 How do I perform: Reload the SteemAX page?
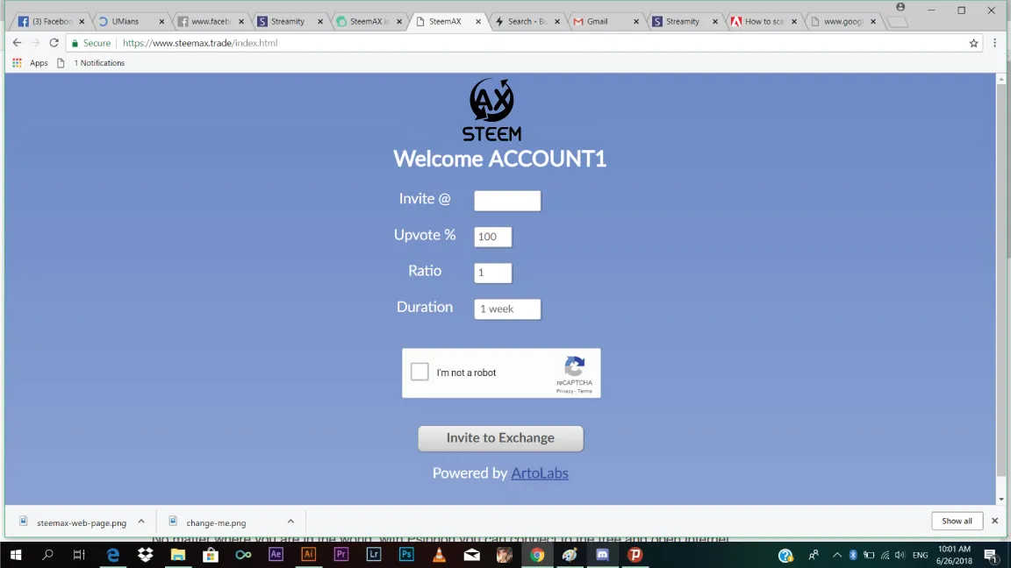(54, 42)
